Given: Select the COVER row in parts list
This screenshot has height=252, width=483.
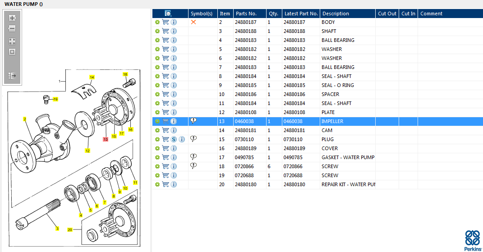Looking at the screenshot, I should click(329, 148).
